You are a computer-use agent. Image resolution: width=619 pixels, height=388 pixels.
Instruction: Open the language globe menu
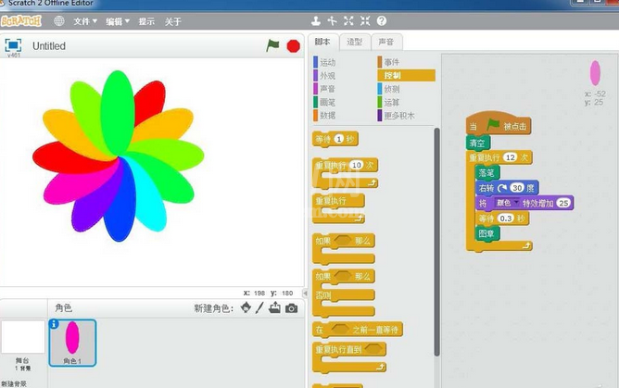pos(58,21)
